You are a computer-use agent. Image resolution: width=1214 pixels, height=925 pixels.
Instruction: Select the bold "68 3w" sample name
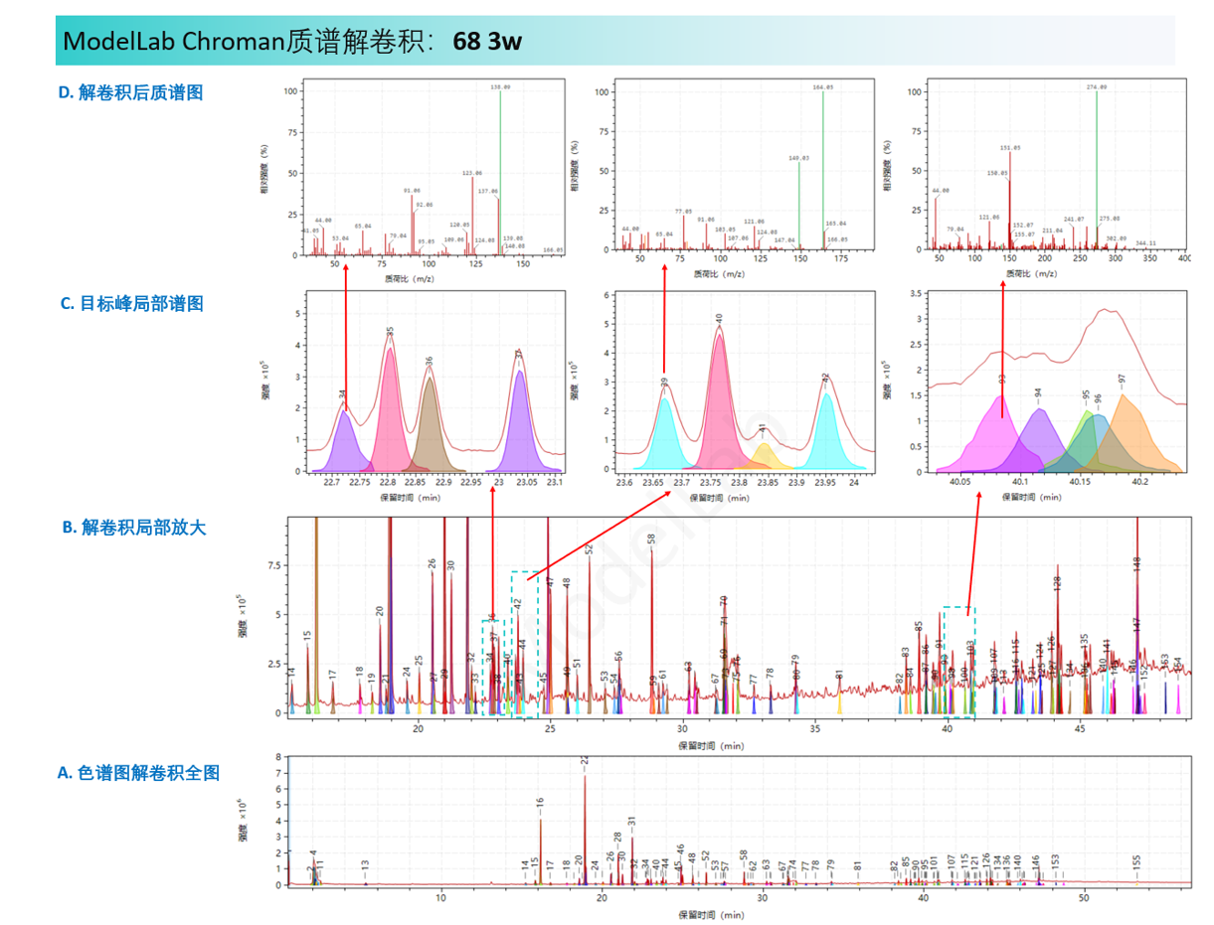(x=487, y=42)
